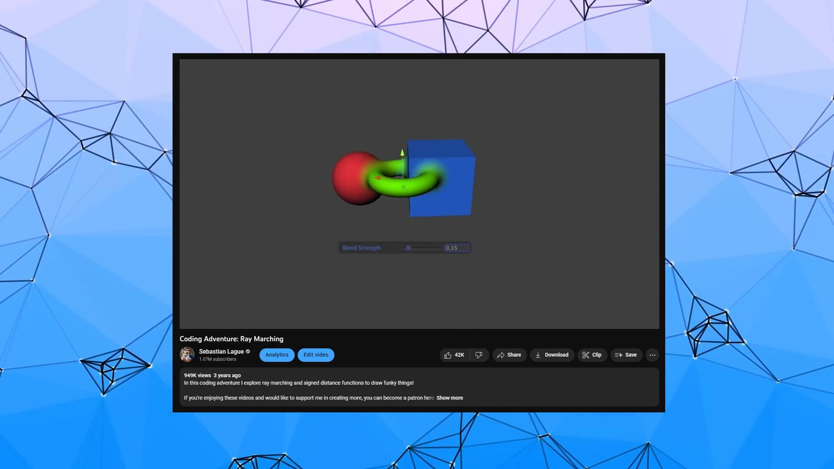Expand the description with Show more
The width and height of the screenshot is (834, 469).
pos(450,398)
